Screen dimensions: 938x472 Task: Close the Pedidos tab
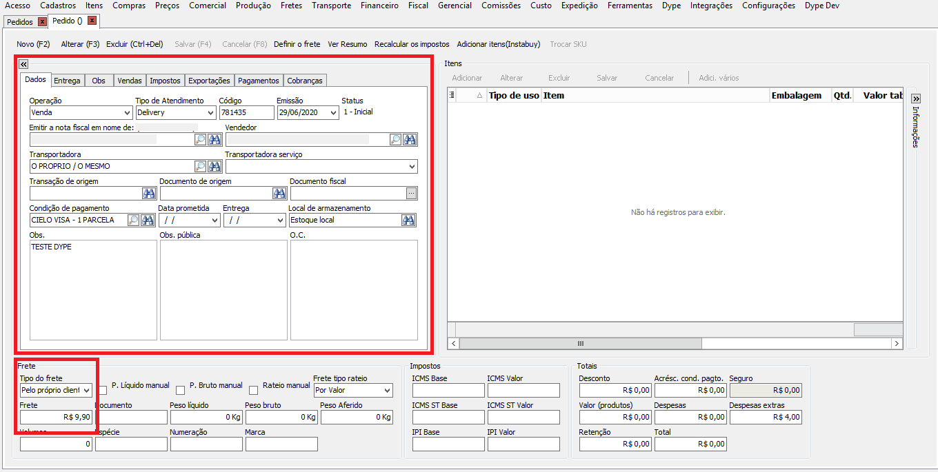pos(42,22)
